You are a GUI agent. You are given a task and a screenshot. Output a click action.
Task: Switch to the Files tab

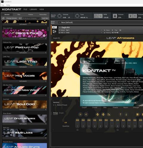click(19, 15)
